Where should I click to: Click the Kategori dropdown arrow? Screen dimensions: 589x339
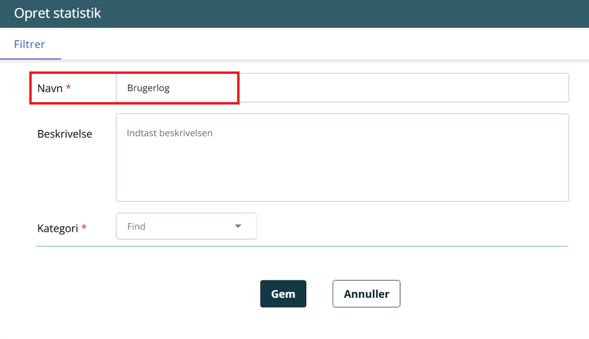[238, 227]
